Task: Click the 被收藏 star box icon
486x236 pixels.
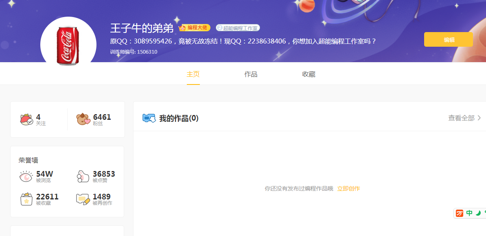Action: pos(26,199)
